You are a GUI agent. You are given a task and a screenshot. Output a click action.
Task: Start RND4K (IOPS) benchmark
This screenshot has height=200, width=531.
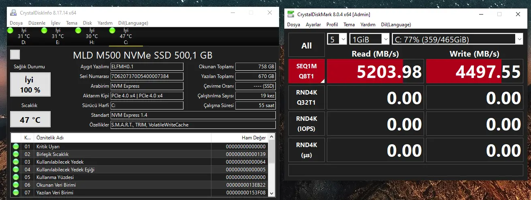[x=307, y=124]
